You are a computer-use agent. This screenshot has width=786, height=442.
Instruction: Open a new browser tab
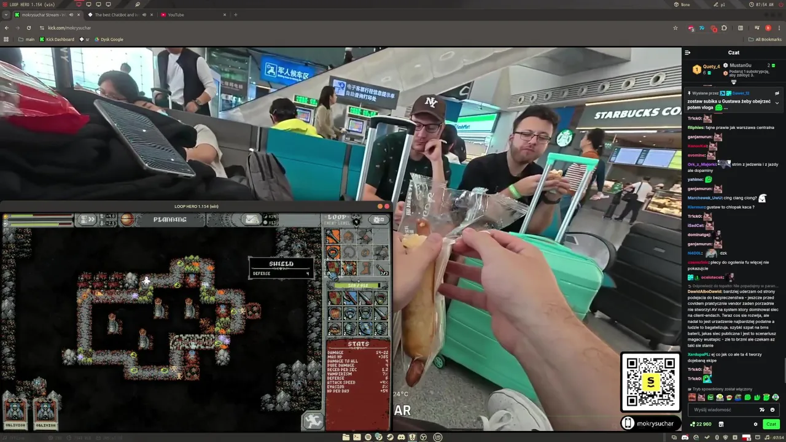pyautogui.click(x=235, y=15)
